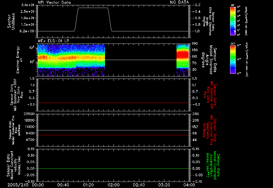Click the '03:20' time axis label

point(164,185)
